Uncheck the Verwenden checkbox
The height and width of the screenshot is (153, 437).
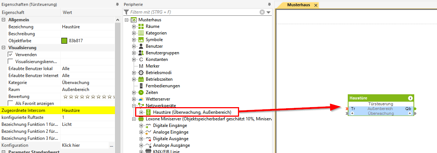click(x=11, y=55)
